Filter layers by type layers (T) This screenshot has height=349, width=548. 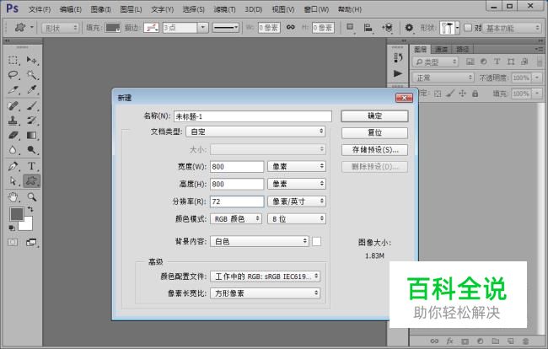(x=497, y=62)
